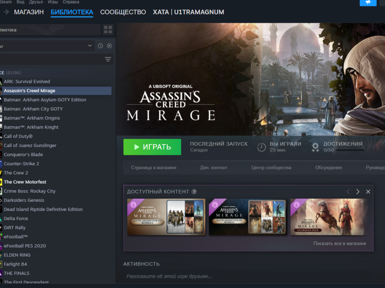Close the available content panel
Image resolution: width=385 pixels, height=288 pixels.
[368, 192]
